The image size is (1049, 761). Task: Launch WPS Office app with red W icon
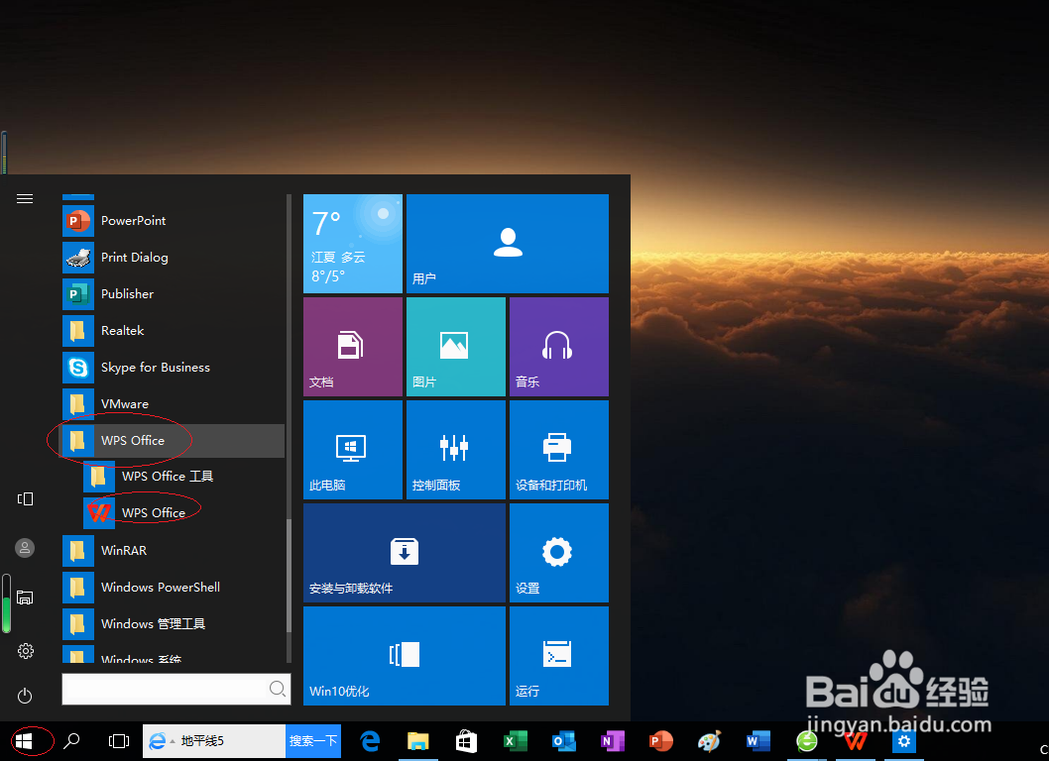click(x=184, y=513)
